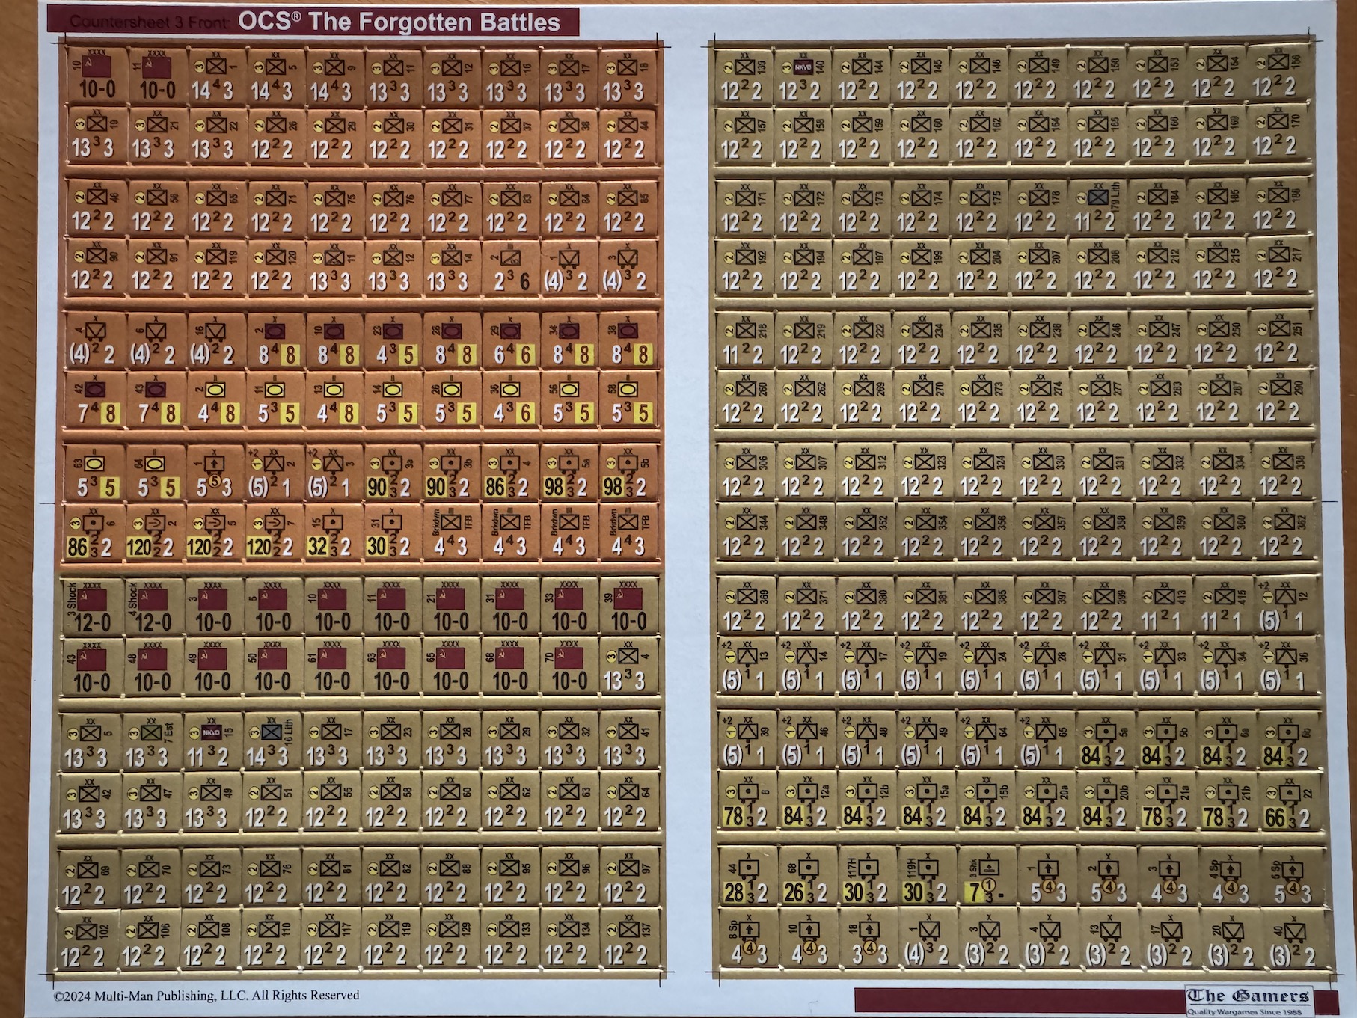Click the artillery counter with strength 28
Viewport: 1357px width, 1018px height.
(x=742, y=879)
